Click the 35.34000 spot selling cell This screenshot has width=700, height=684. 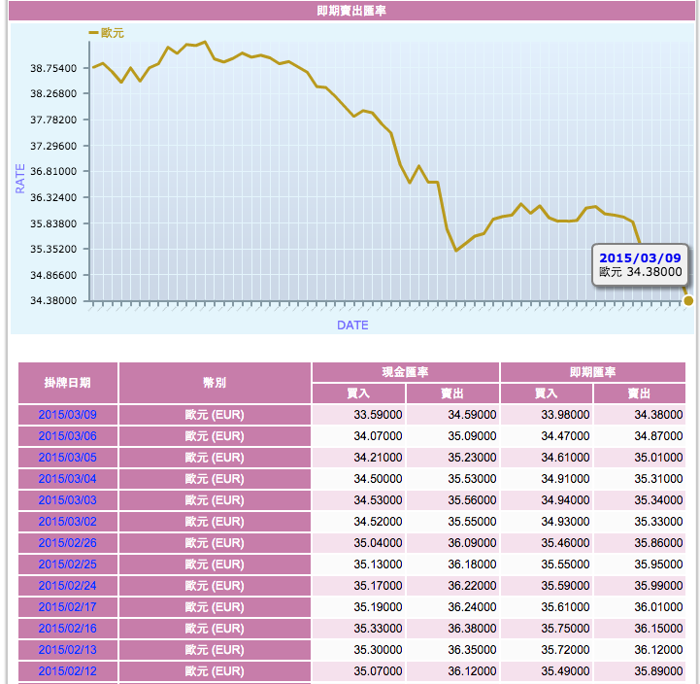pyautogui.click(x=639, y=500)
